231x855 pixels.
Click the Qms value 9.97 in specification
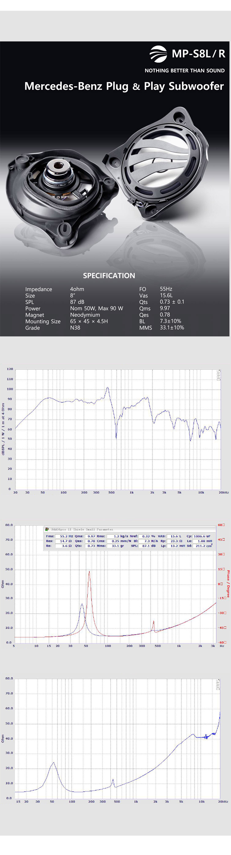tap(165, 308)
